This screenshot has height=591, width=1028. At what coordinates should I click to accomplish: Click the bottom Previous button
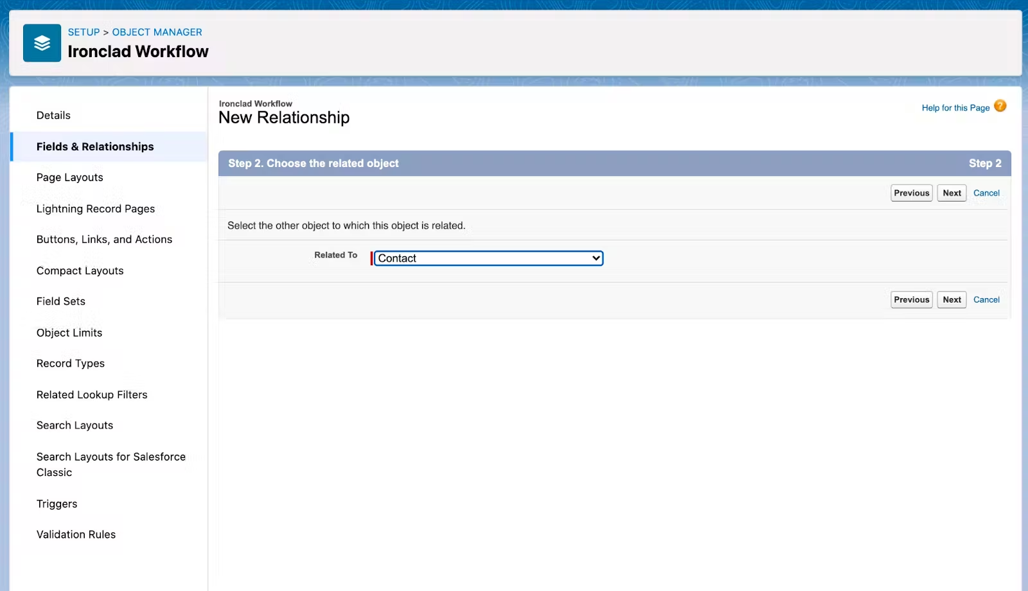point(912,299)
